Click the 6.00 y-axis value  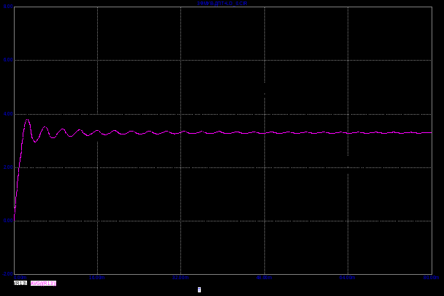(8, 60)
